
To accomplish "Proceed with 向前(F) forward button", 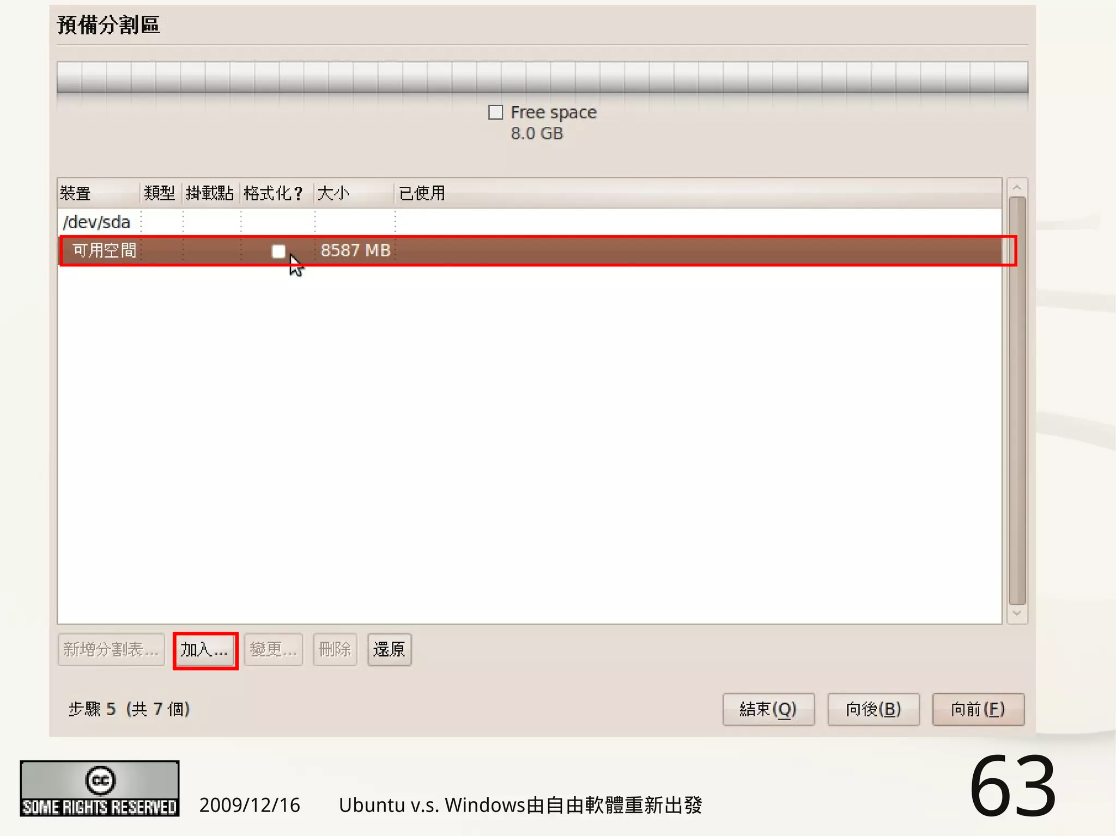I will tap(978, 709).
